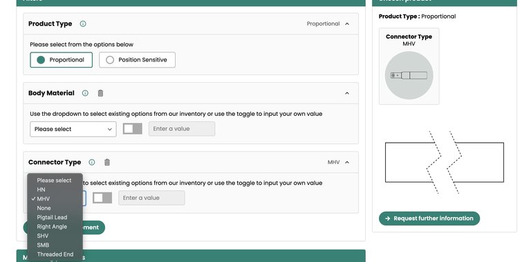This screenshot has width=531, height=262.
Task: Click Request further information button
Action: [429, 219]
